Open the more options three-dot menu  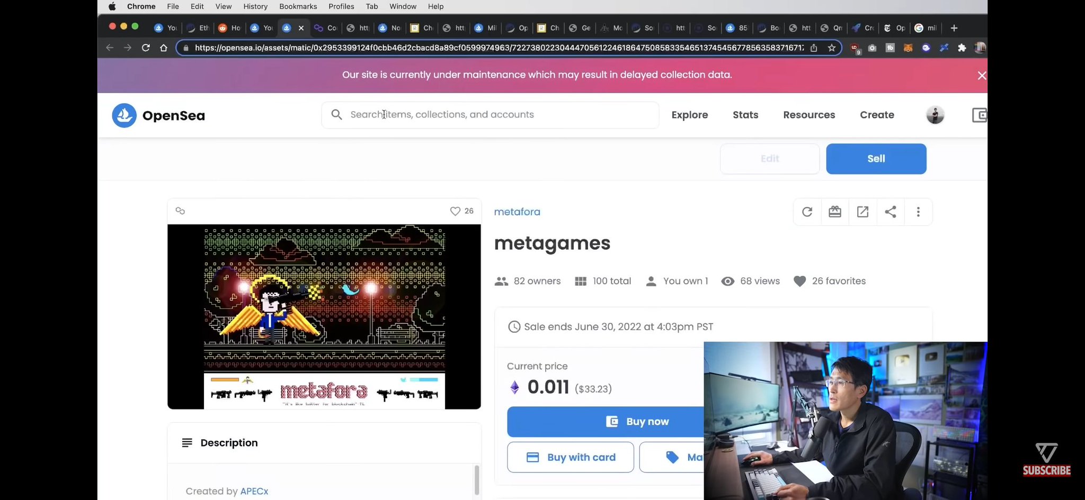pyautogui.click(x=918, y=212)
